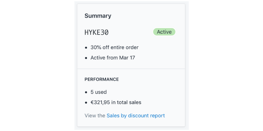Click the bullet beside total sales amount
263x131 pixels.
[86, 103]
